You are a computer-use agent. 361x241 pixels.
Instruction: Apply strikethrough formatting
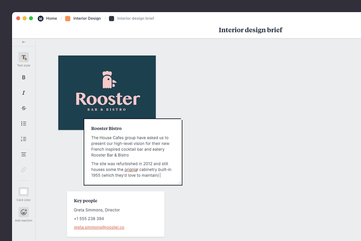tap(23, 108)
